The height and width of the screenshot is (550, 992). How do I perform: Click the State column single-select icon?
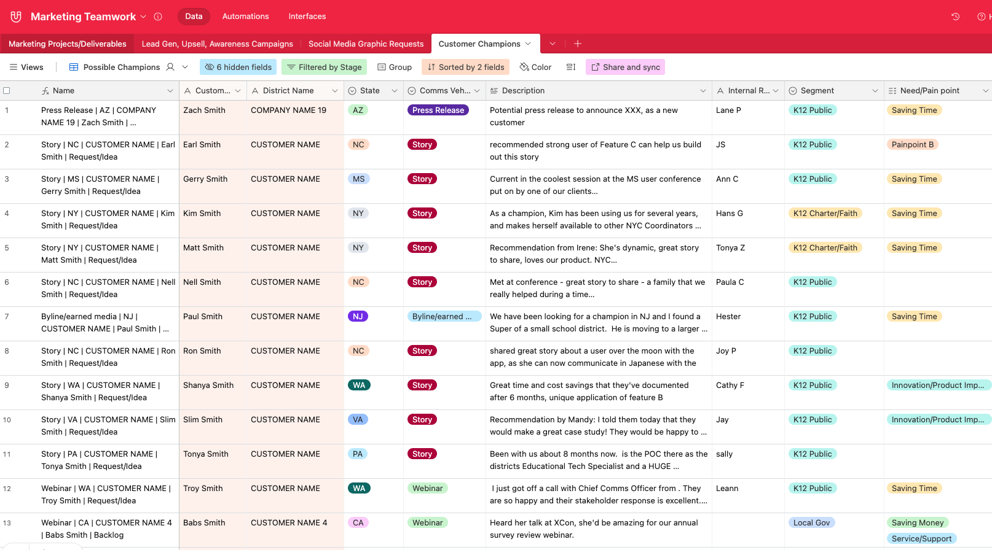[352, 91]
